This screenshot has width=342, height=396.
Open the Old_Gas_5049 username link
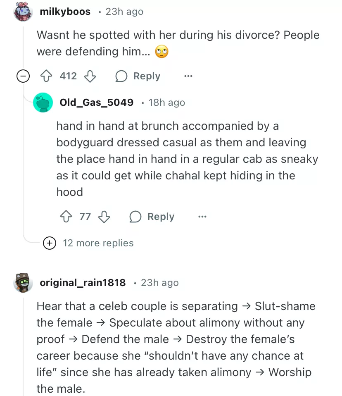(97, 103)
